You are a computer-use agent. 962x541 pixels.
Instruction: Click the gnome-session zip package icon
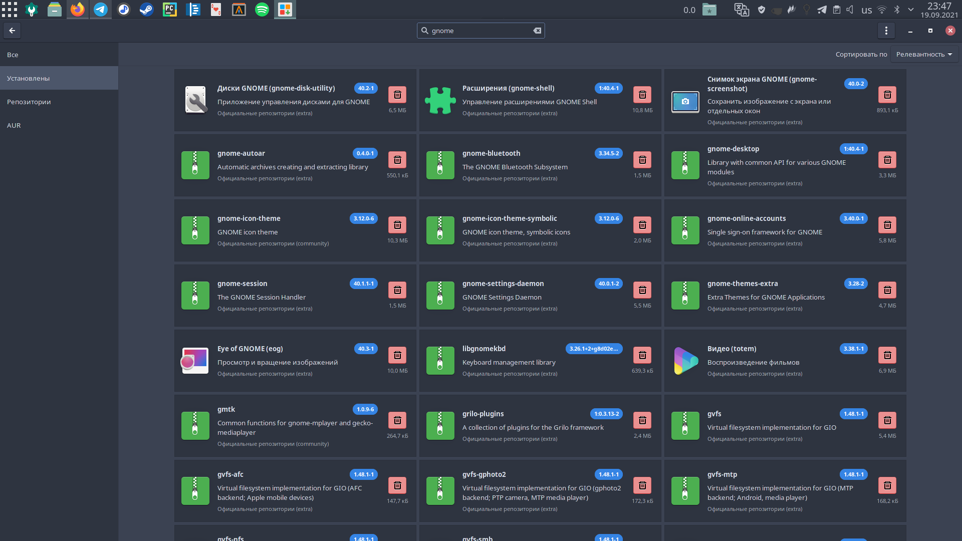click(x=195, y=296)
